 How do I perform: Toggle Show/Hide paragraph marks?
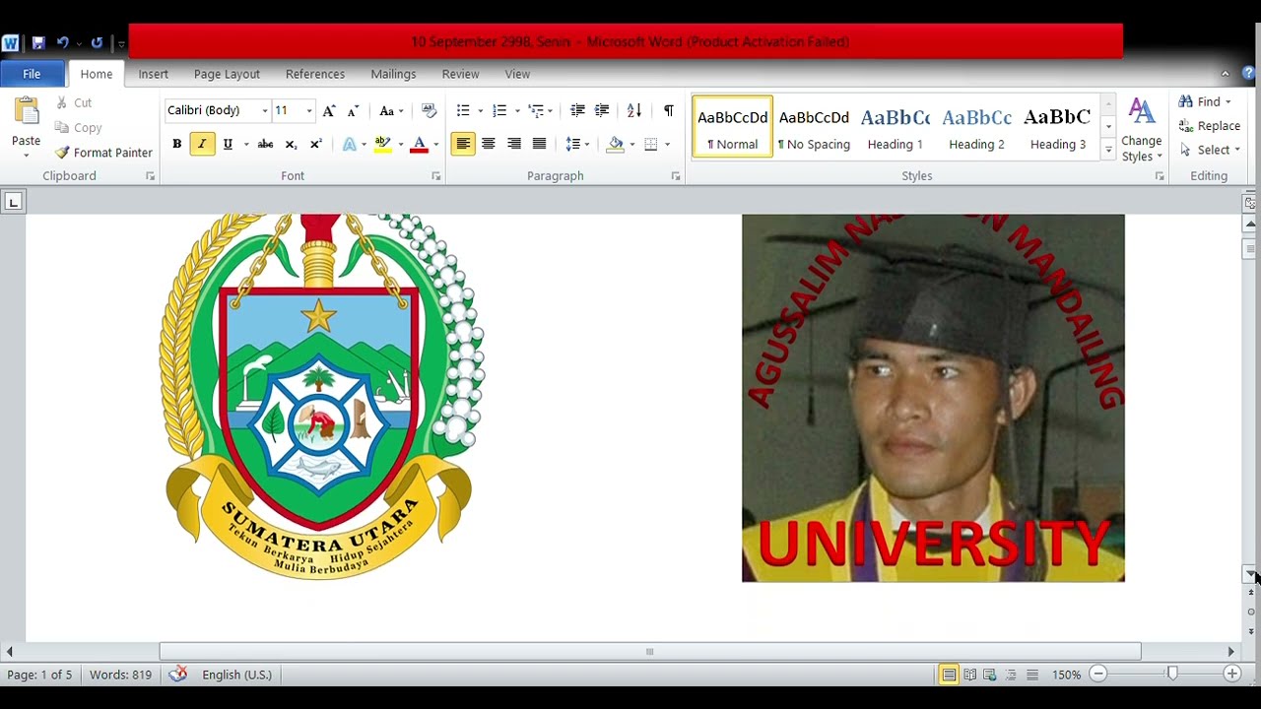pos(669,110)
